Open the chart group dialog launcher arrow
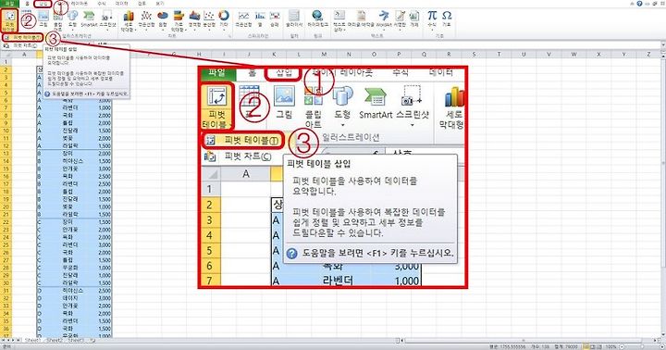666x350 pixels. click(x=229, y=36)
